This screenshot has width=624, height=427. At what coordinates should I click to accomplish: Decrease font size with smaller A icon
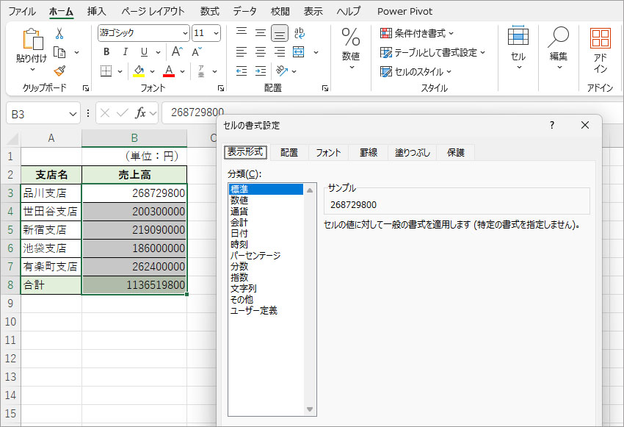coord(197,51)
